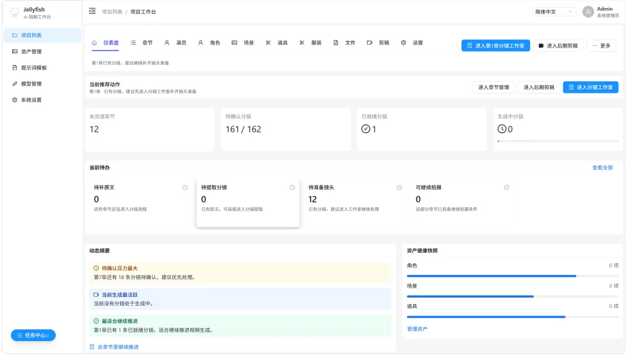Click the check icon beside 最适合继续推进
Image resolution: width=627 pixels, height=355 pixels.
(96, 321)
